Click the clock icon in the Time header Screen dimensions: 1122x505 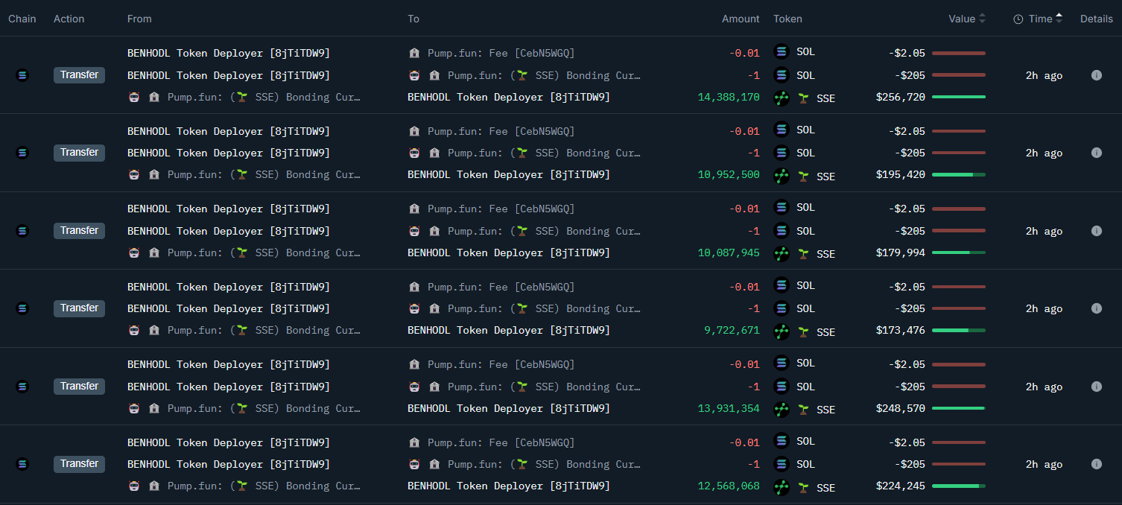[1018, 19]
